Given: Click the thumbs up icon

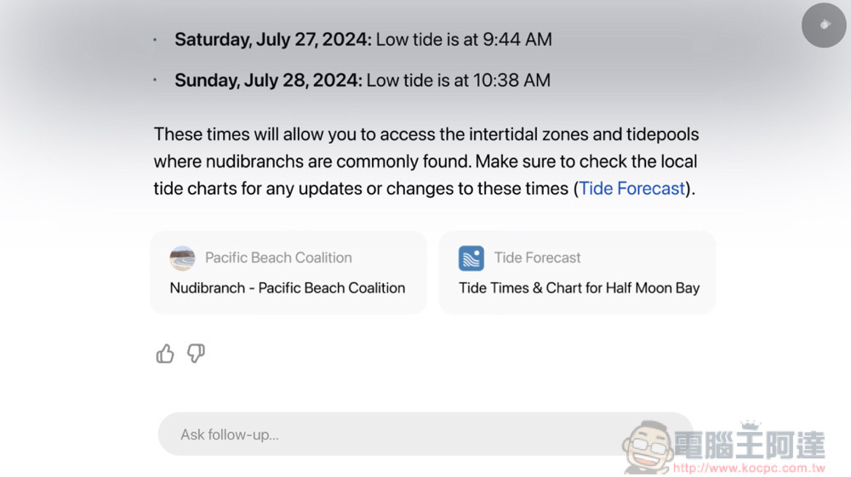Looking at the screenshot, I should click(x=165, y=354).
